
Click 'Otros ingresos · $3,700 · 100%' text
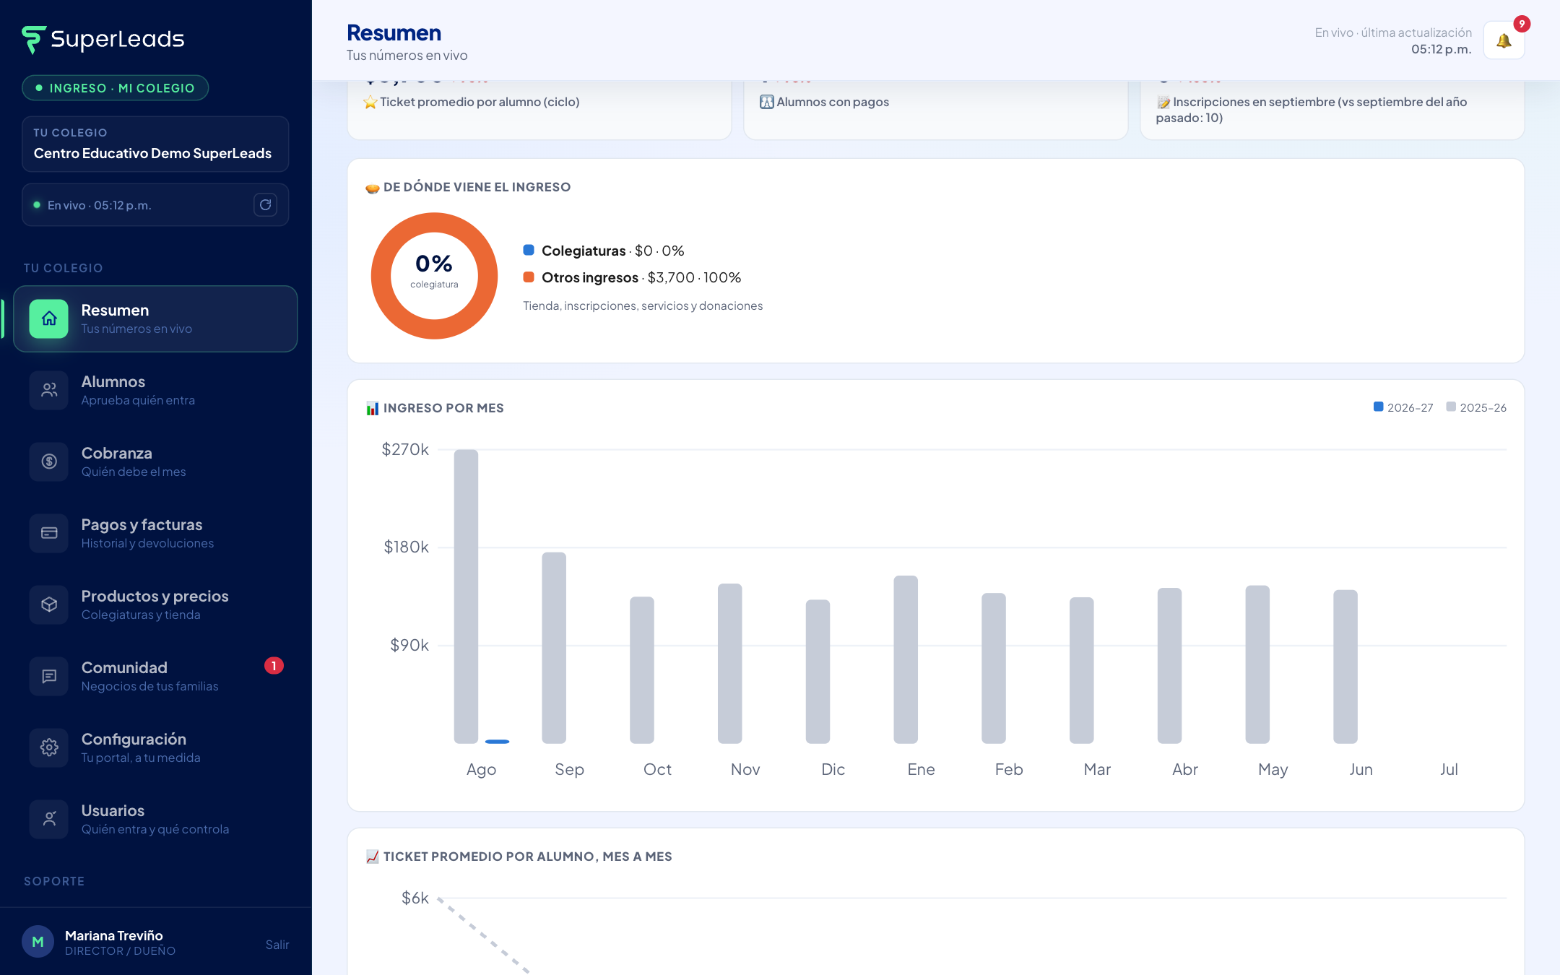[641, 277]
